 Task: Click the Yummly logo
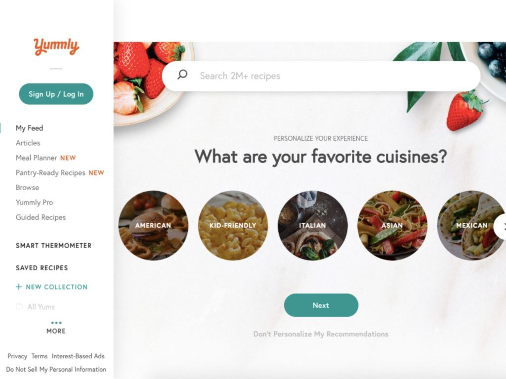coord(56,47)
